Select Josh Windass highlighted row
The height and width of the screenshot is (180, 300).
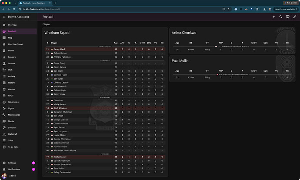pos(105,108)
